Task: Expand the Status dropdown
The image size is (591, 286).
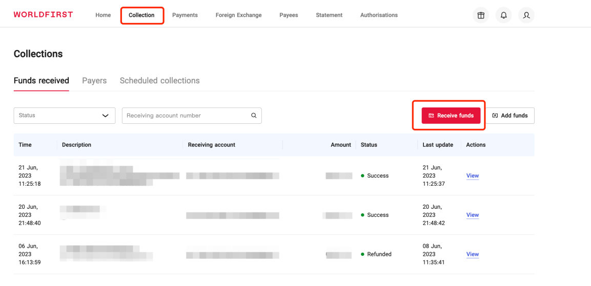Action: [64, 116]
